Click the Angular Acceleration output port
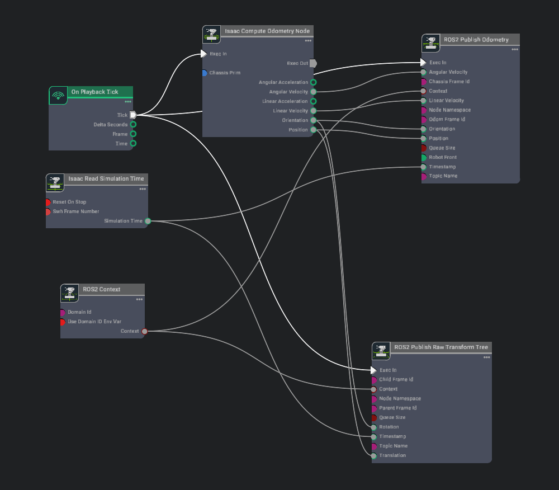 [314, 82]
